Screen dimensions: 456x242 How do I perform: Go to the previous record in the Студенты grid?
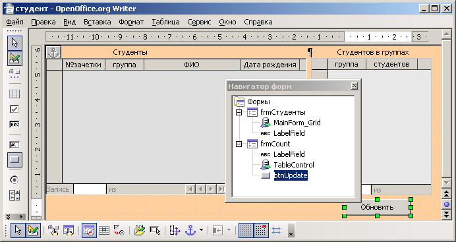pos(201,189)
